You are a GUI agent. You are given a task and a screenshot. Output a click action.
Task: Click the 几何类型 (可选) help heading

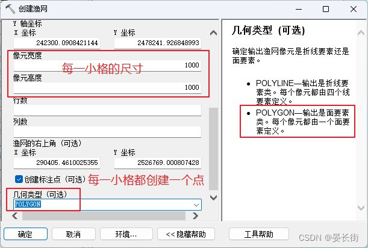tap(269, 31)
